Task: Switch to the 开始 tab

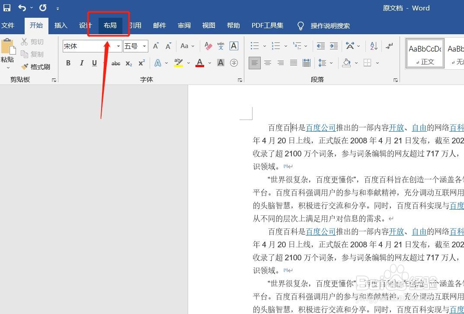Action: coord(36,26)
